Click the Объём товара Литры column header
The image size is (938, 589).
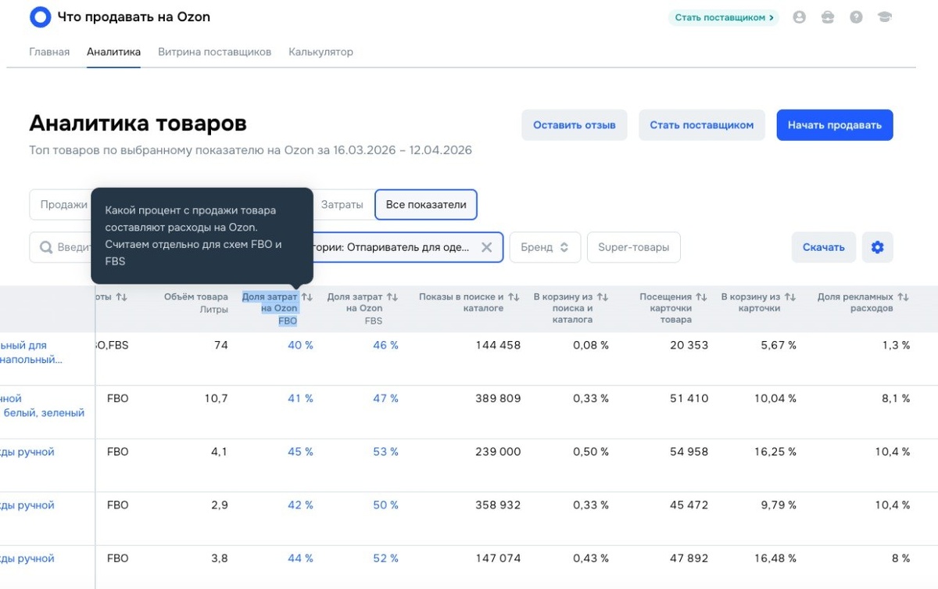(x=196, y=303)
